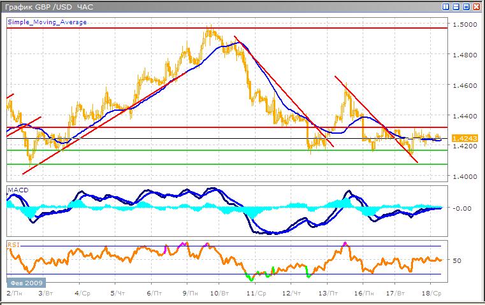Maximize the GBP/USD chart window
Image resolution: width=485 pixels, height=305 pixels.
pos(466,7)
